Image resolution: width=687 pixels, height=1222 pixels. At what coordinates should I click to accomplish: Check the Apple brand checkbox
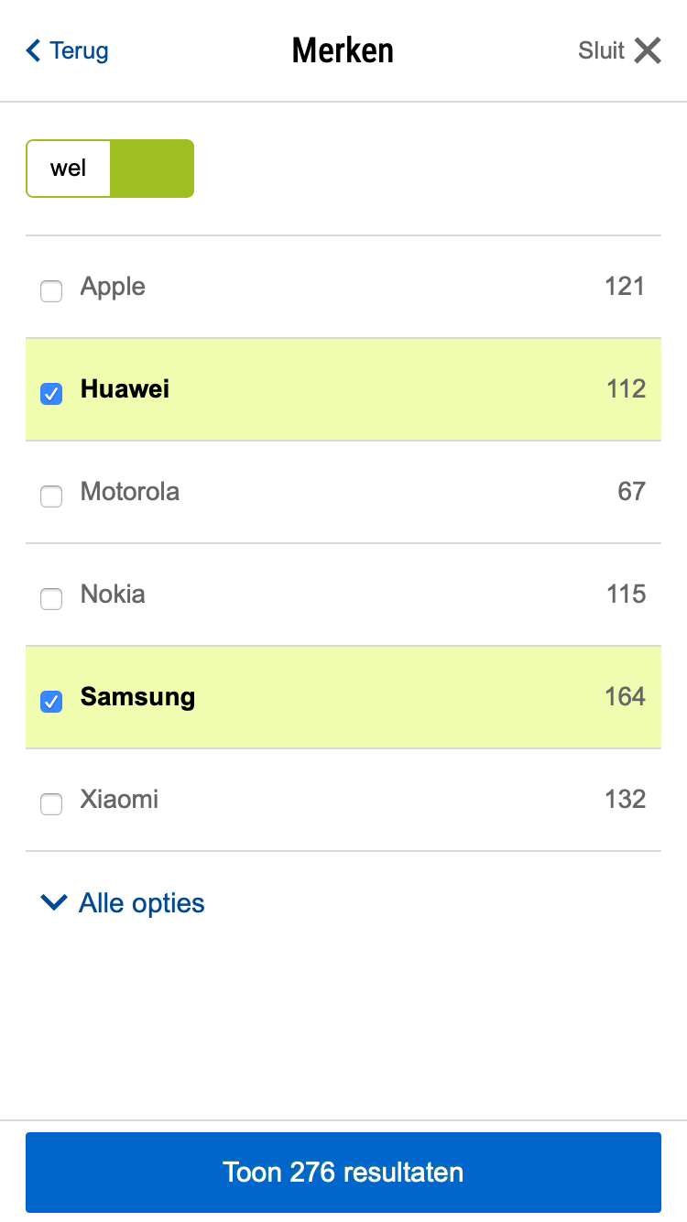pos(51,291)
